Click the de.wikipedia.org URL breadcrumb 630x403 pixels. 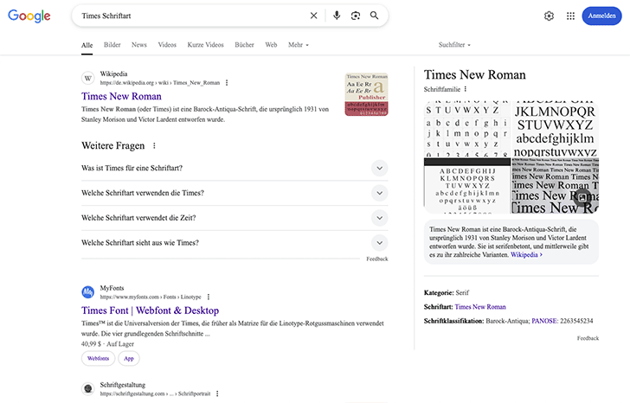[160, 83]
